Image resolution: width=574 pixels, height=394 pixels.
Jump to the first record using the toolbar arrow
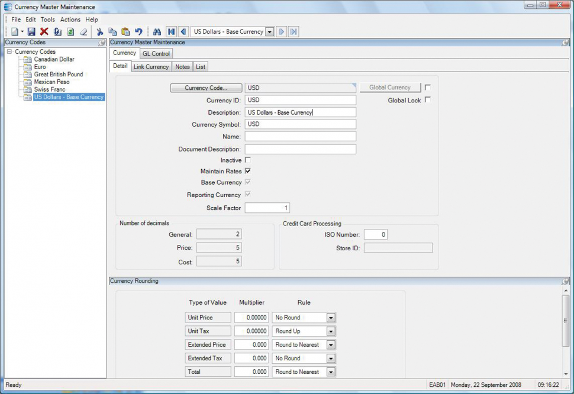click(x=171, y=32)
